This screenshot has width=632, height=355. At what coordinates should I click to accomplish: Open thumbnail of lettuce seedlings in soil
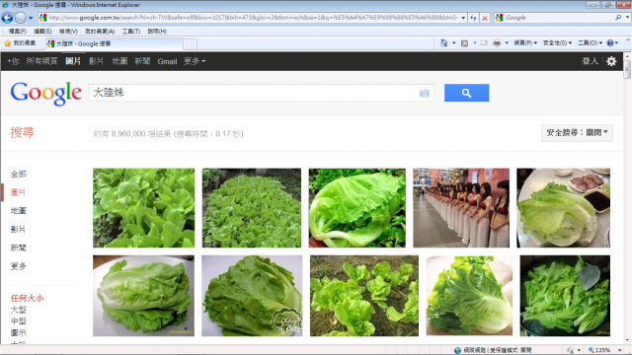click(364, 296)
